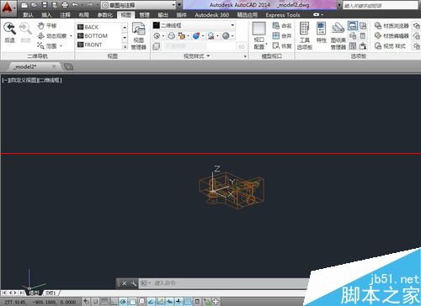The height and width of the screenshot is (306, 421).
Task: Click the keyword search box in title bar
Action: click(x=380, y=5)
